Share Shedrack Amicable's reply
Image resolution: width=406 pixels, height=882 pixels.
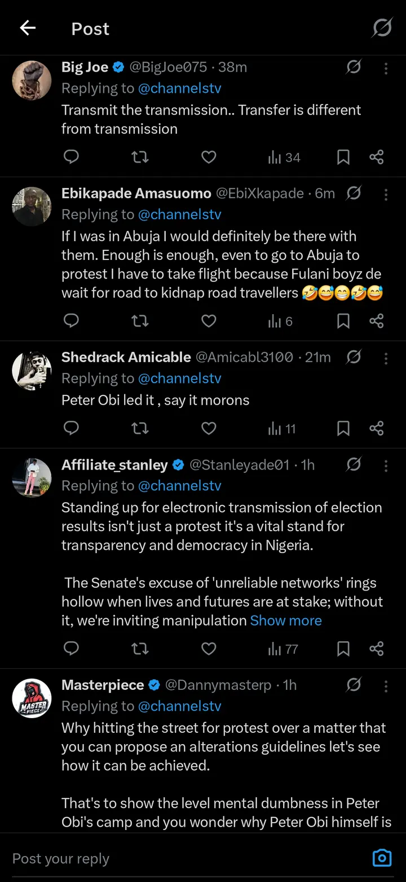[376, 428]
